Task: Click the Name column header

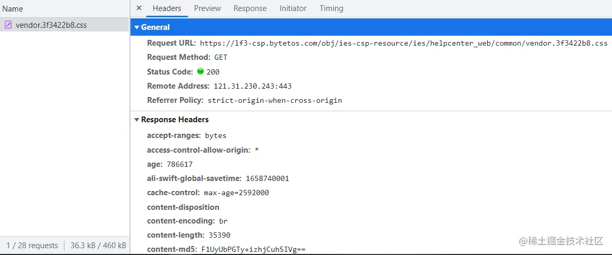Action: [13, 9]
